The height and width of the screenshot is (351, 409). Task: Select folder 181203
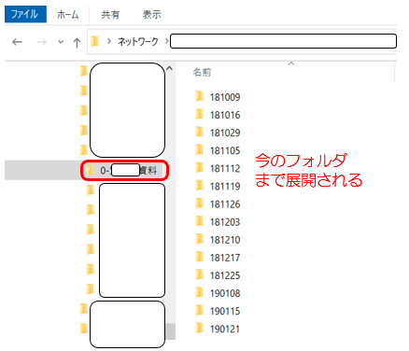[x=219, y=222]
